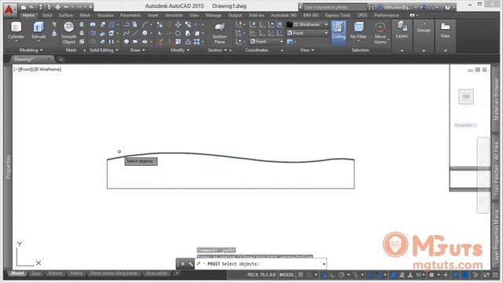This screenshot has width=503, height=283.
Task: Expand the Section panel
Action: (x=217, y=50)
